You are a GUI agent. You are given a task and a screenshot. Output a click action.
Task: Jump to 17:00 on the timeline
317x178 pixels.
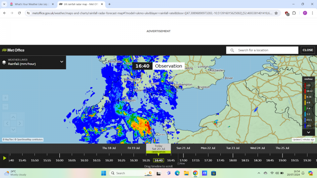(x=183, y=160)
